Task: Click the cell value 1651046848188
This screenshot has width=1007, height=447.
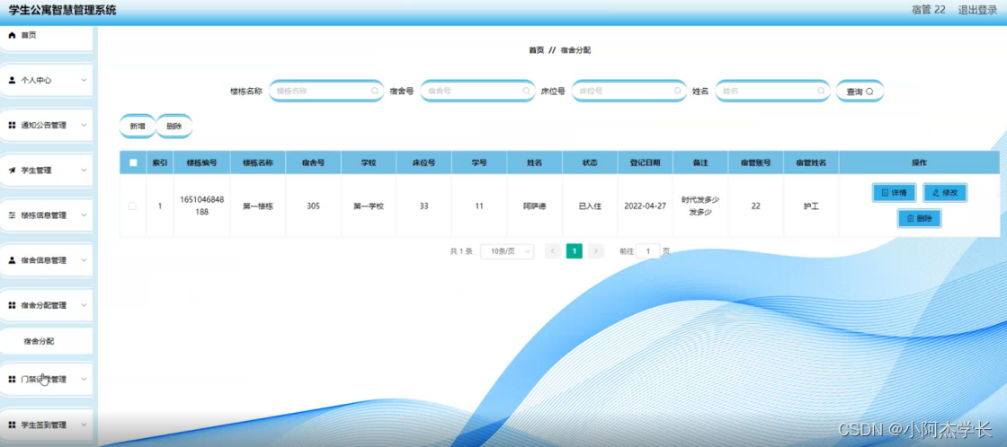Action: point(202,206)
